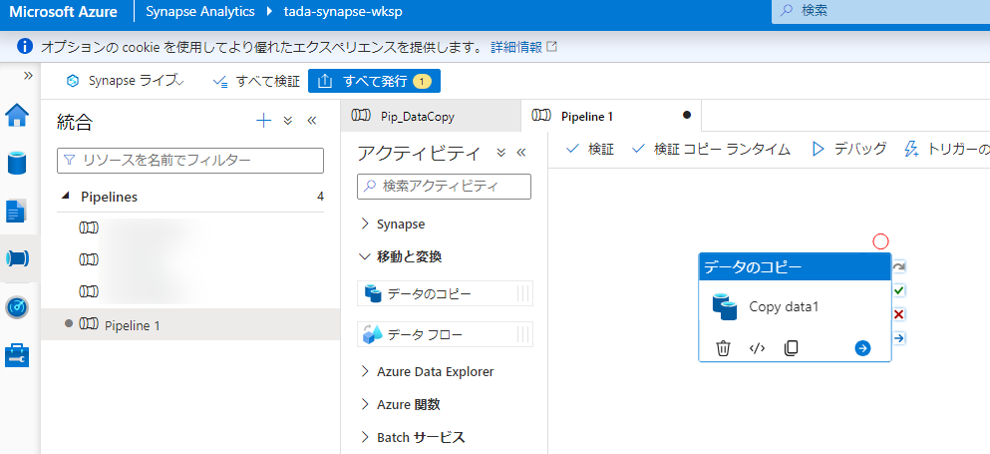The height and width of the screenshot is (454, 990).
Task: Open the Home hub icon in sidebar
Action: [x=17, y=116]
